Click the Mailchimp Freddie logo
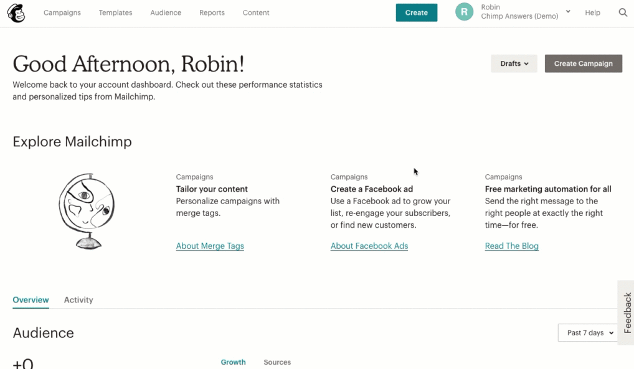The height and width of the screenshot is (369, 634). point(15,12)
